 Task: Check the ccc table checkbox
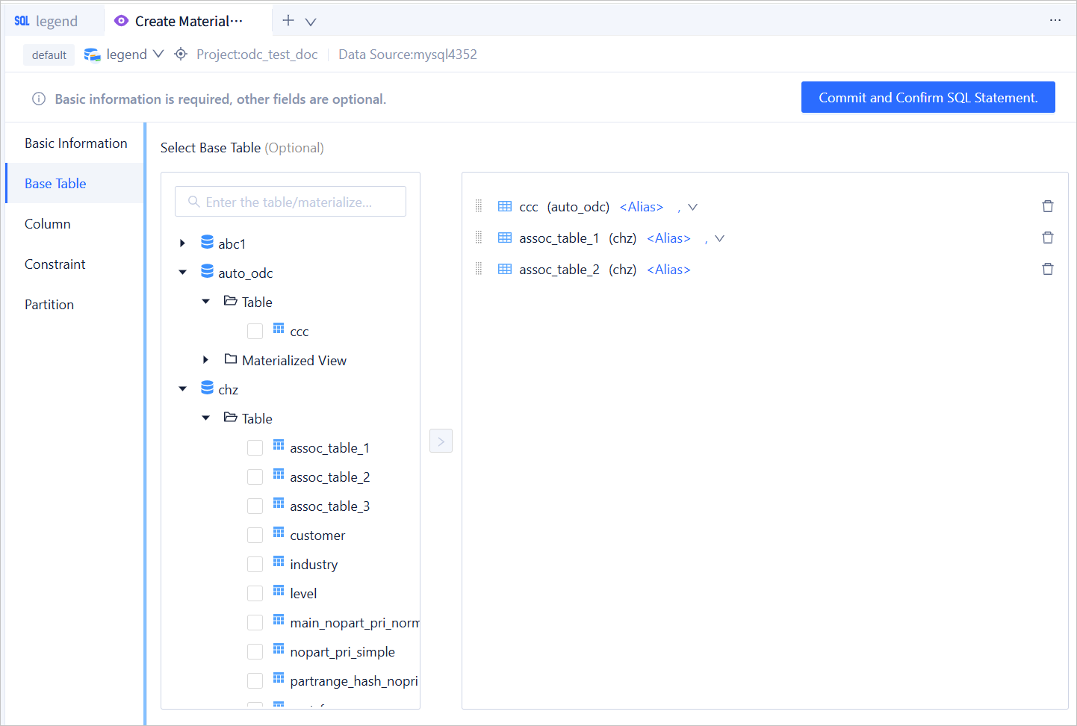click(255, 332)
